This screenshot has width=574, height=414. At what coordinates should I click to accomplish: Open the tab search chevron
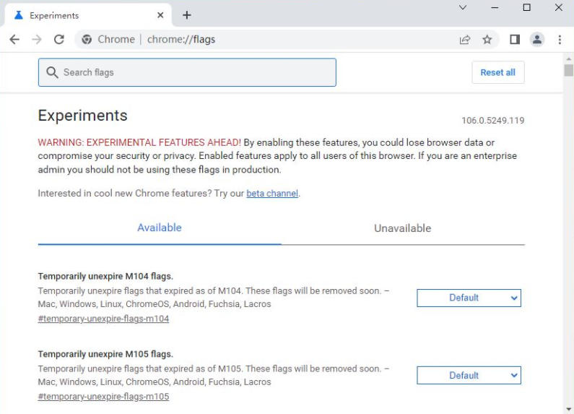463,7
